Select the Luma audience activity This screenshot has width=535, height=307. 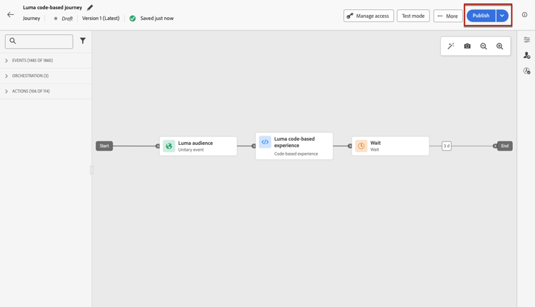[x=198, y=146]
